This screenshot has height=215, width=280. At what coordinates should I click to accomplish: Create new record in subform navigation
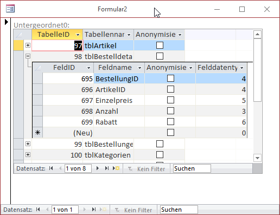click(x=116, y=168)
